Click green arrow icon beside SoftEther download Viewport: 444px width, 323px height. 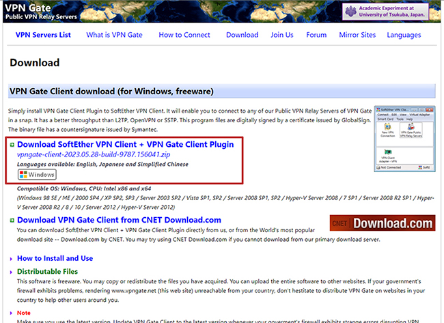(x=12, y=145)
